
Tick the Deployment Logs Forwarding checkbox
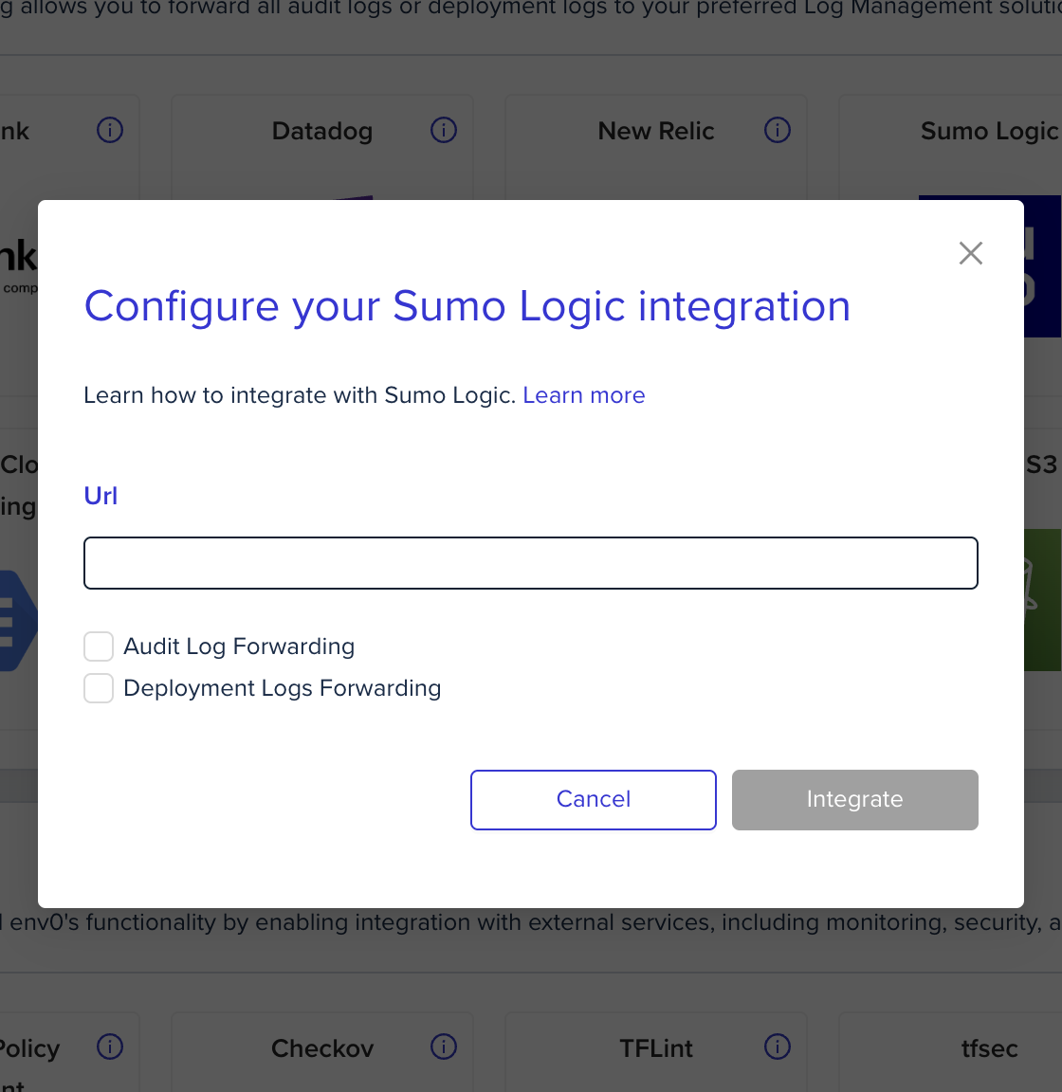pos(99,688)
